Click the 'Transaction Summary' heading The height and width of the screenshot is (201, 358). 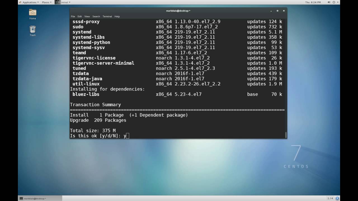coord(95,105)
